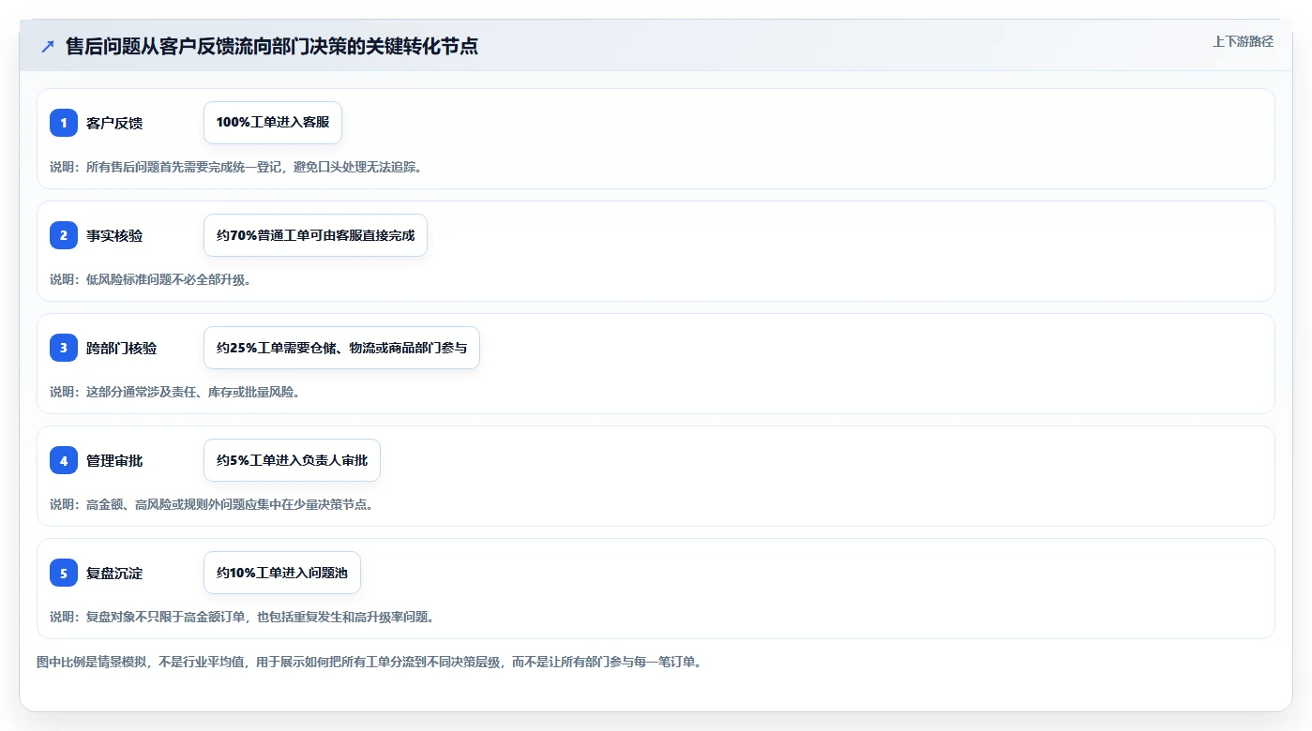The height and width of the screenshot is (731, 1312).
Task: Select the 约25%工单需要仓储 chip
Action: click(341, 348)
